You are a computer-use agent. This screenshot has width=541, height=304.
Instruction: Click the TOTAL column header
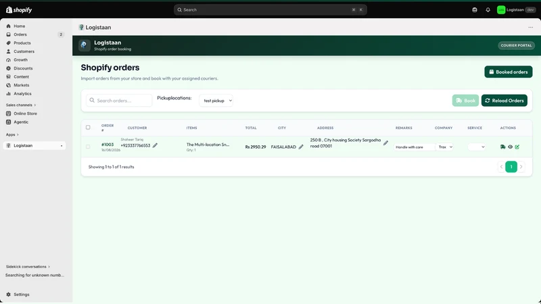point(251,128)
